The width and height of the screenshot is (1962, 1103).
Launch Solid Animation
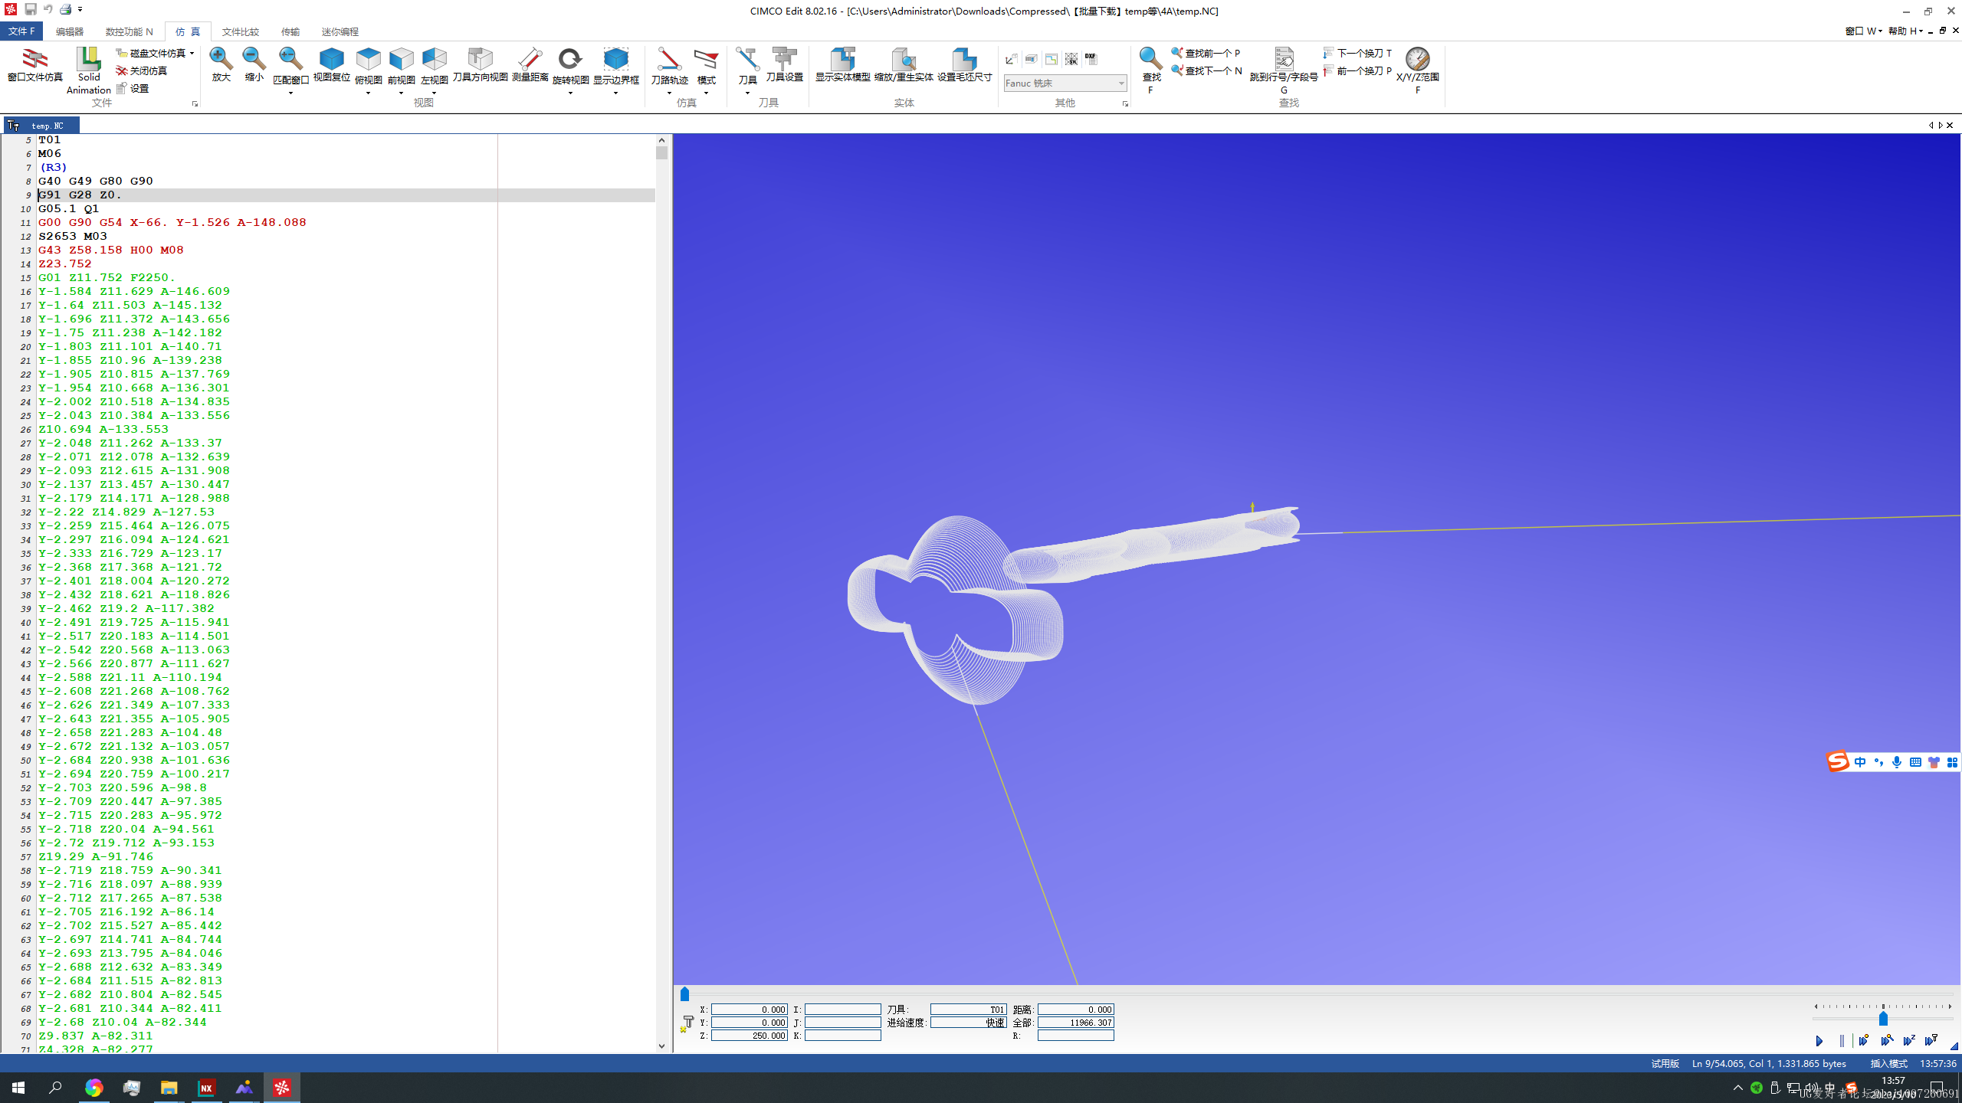coord(89,70)
